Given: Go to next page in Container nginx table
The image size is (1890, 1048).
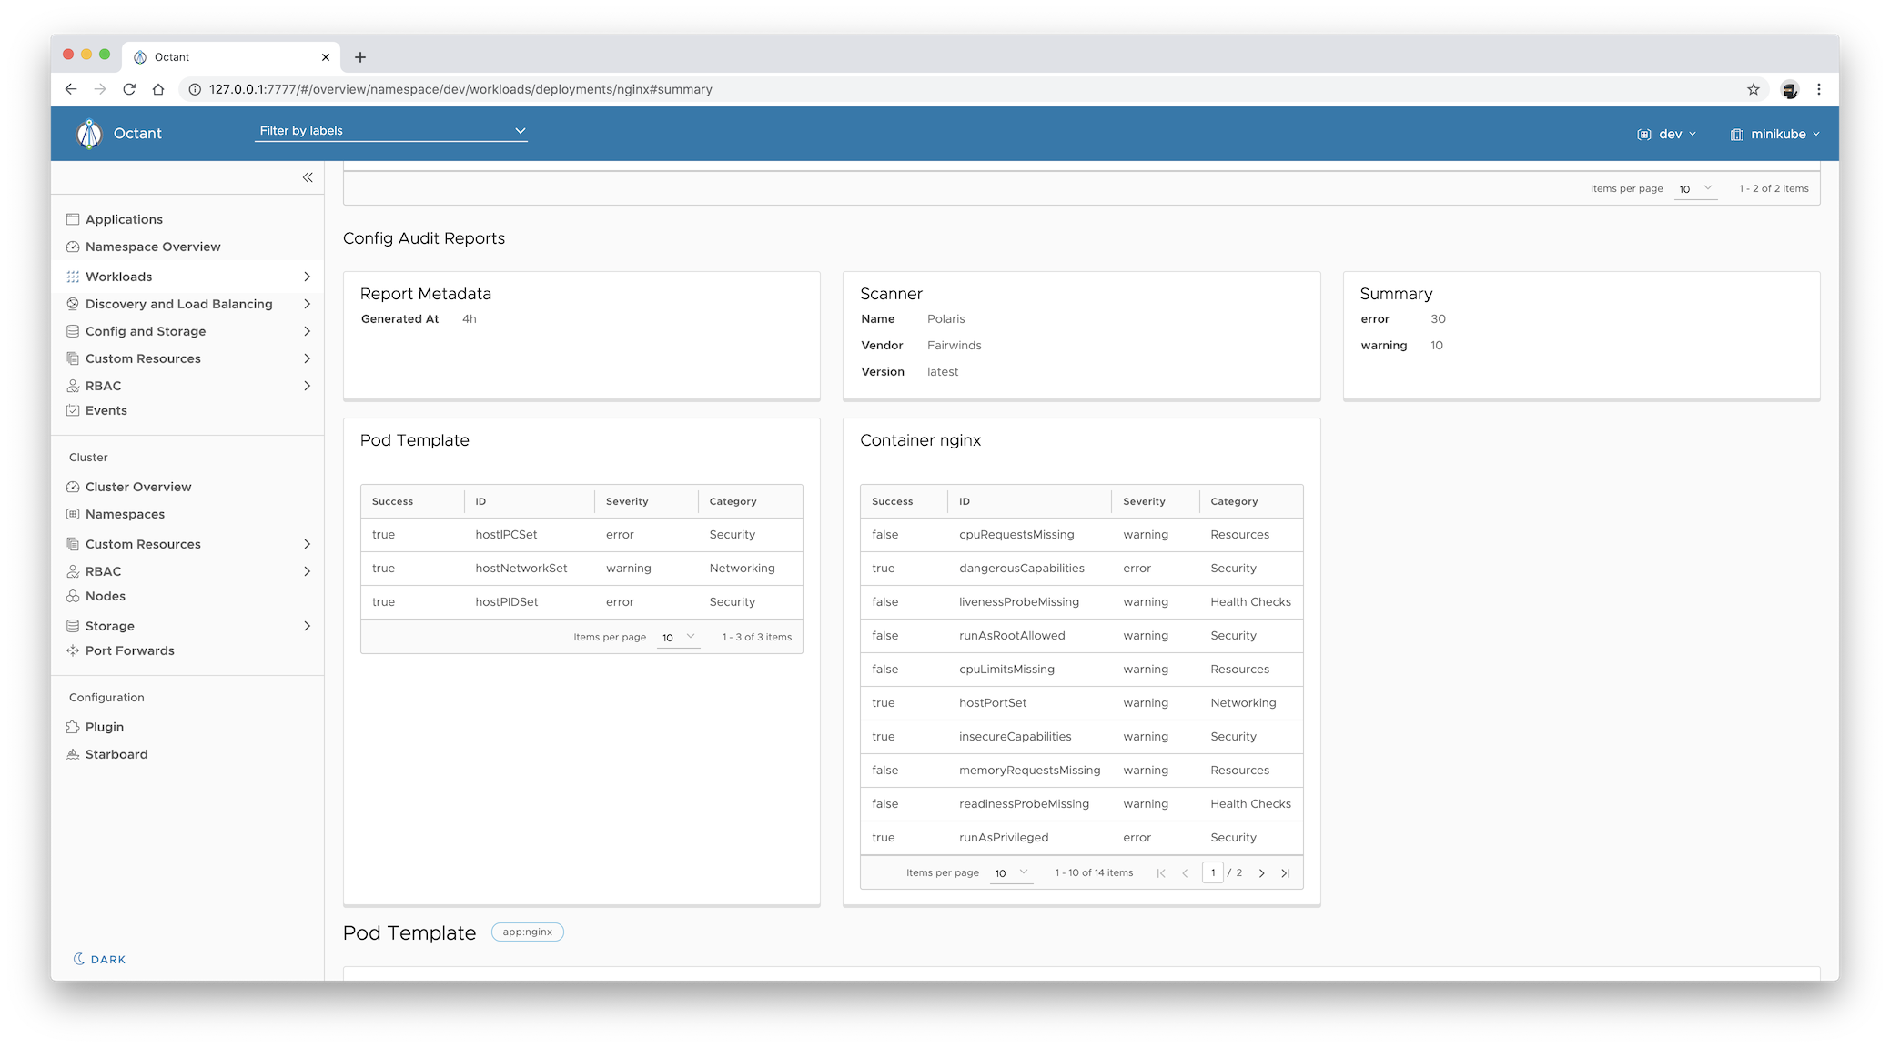Looking at the screenshot, I should pos(1261,873).
